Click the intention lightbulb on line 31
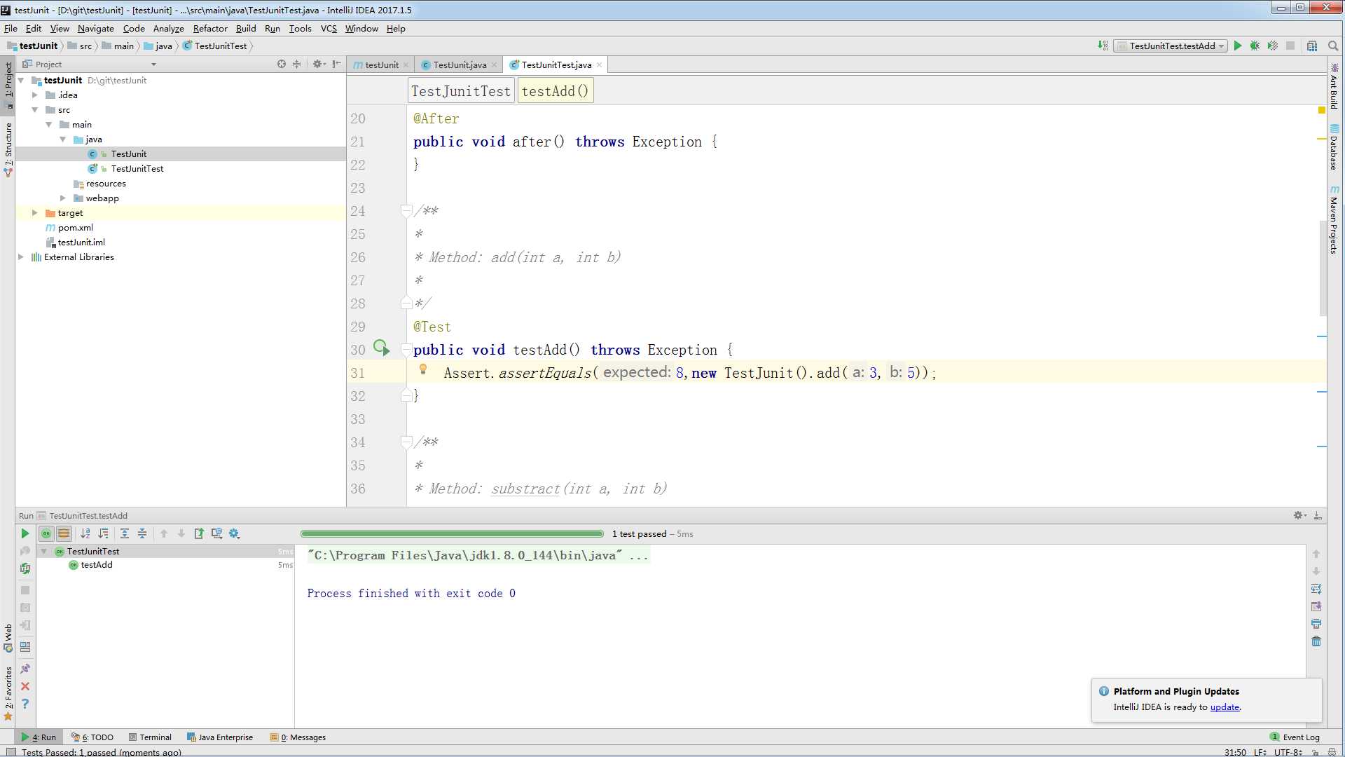This screenshot has width=1345, height=757. click(423, 370)
